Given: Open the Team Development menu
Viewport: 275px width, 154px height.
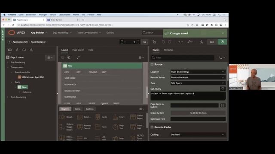Looking at the screenshot, I should [89, 33].
